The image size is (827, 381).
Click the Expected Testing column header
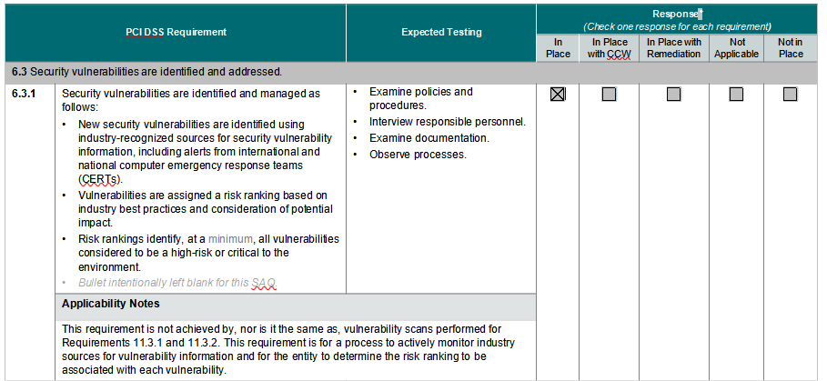click(x=441, y=32)
